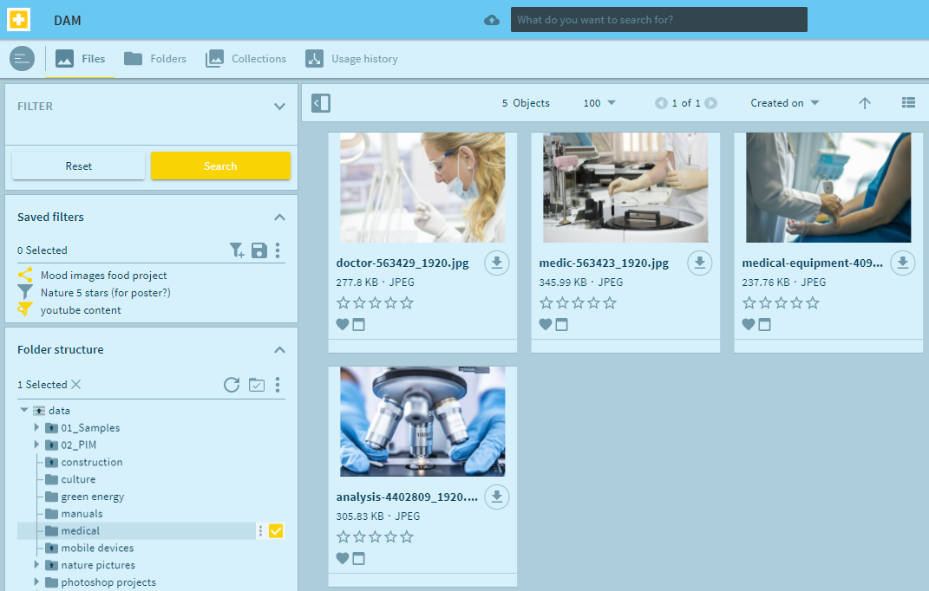This screenshot has height=591, width=929.
Task: Favorite the medical-equipment image with heart
Action: [749, 324]
